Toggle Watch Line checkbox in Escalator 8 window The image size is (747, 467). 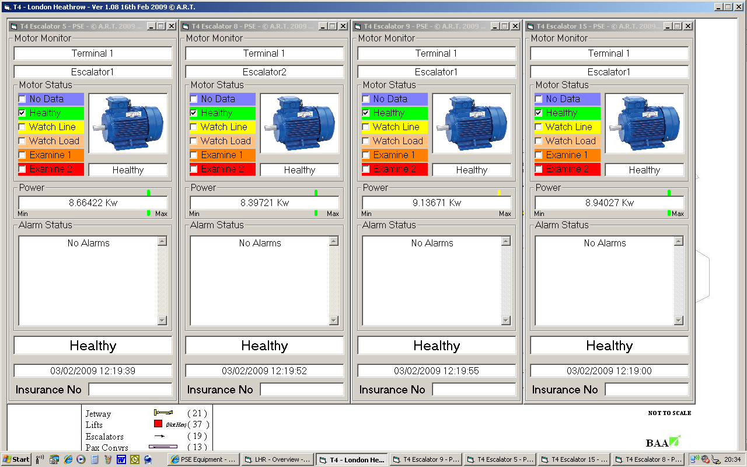point(194,127)
